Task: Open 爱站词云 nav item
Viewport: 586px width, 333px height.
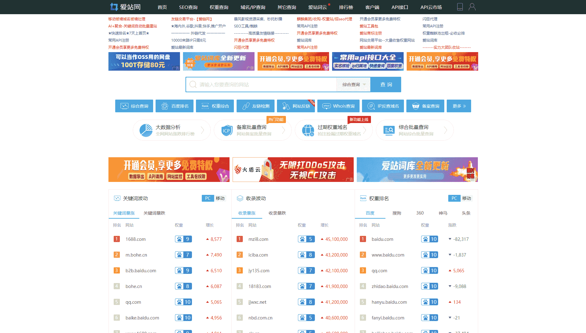Action: pos(318,7)
